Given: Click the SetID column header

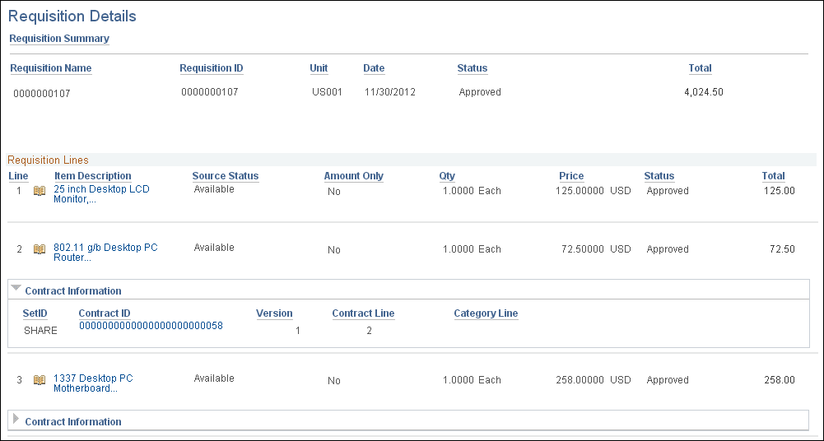Looking at the screenshot, I should coord(35,313).
